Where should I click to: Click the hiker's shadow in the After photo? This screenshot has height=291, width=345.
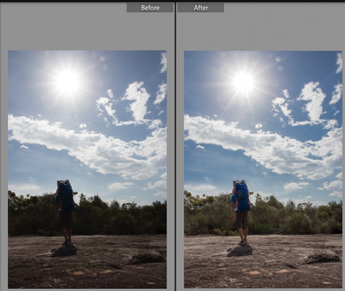click(x=240, y=251)
